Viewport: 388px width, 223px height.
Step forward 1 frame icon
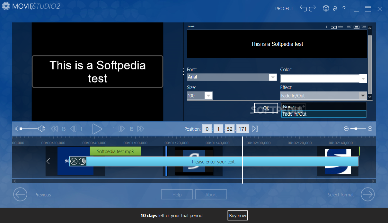point(121,129)
